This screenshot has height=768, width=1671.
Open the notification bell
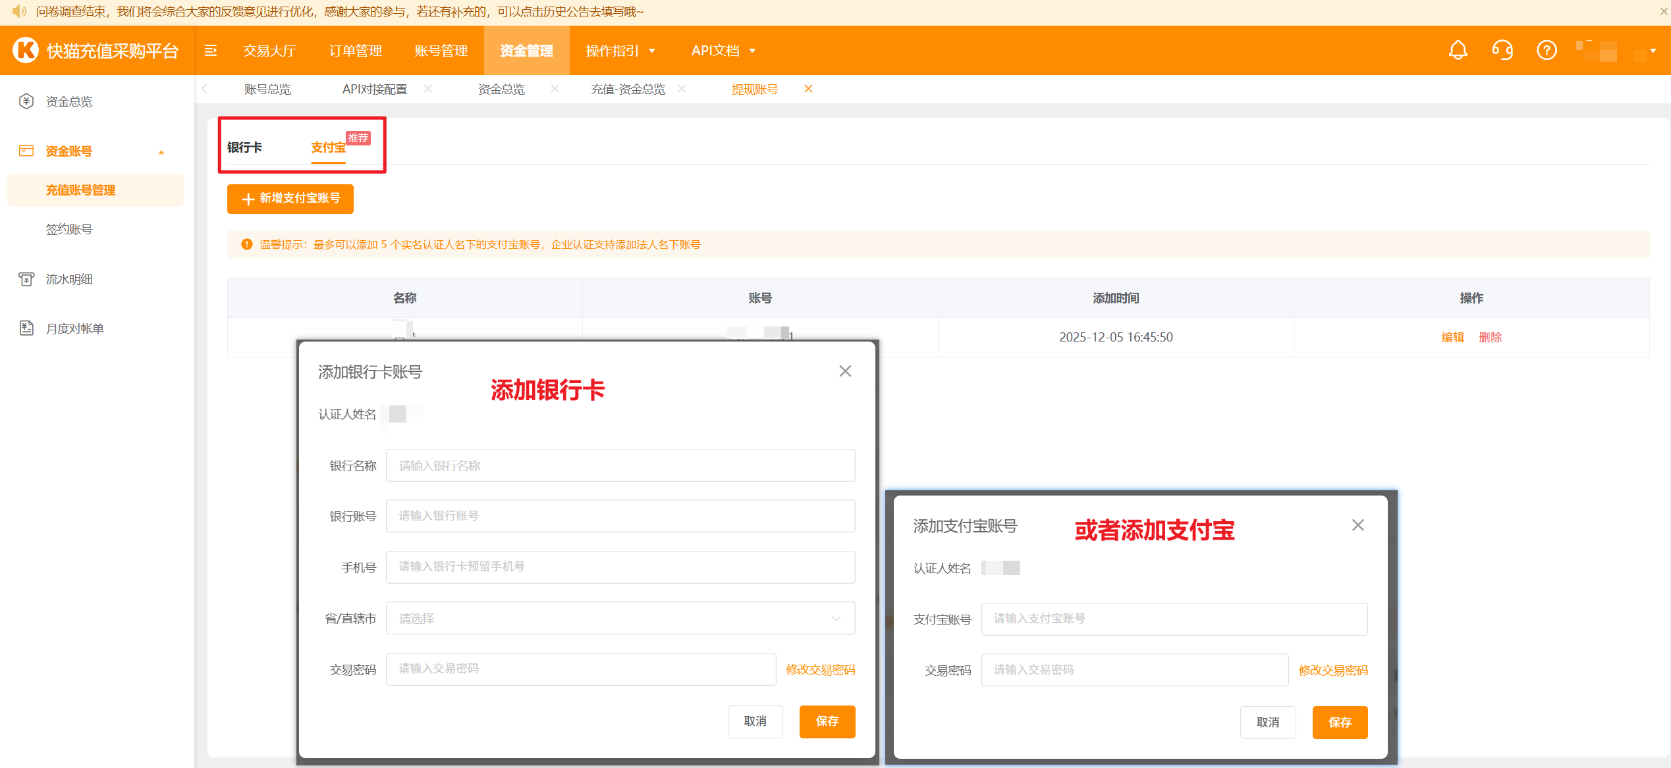click(x=1458, y=51)
